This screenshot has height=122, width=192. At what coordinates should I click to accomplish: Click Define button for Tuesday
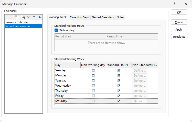[140, 81]
